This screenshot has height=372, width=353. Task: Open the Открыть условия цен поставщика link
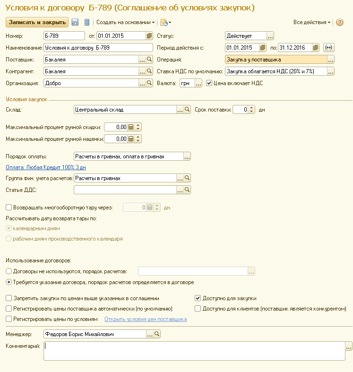pyautogui.click(x=146, y=319)
